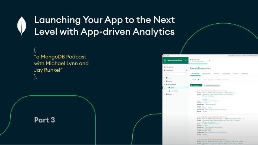Select the config database icon
The image size is (258, 145).
(x=167, y=81)
